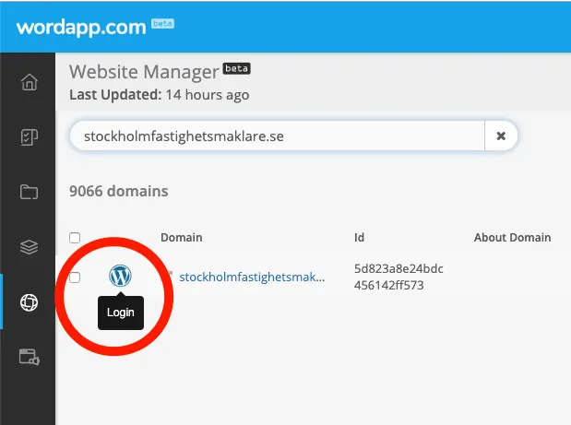Tick the stockholmfastighetsmak... row checkbox
The width and height of the screenshot is (571, 425).
click(75, 277)
